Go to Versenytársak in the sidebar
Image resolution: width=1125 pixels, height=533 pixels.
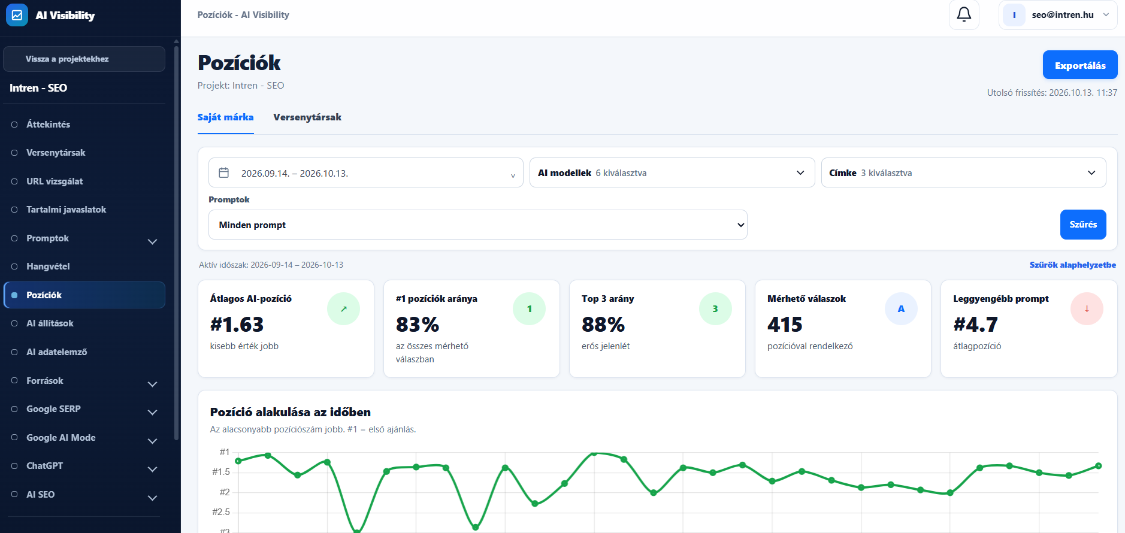(84, 153)
